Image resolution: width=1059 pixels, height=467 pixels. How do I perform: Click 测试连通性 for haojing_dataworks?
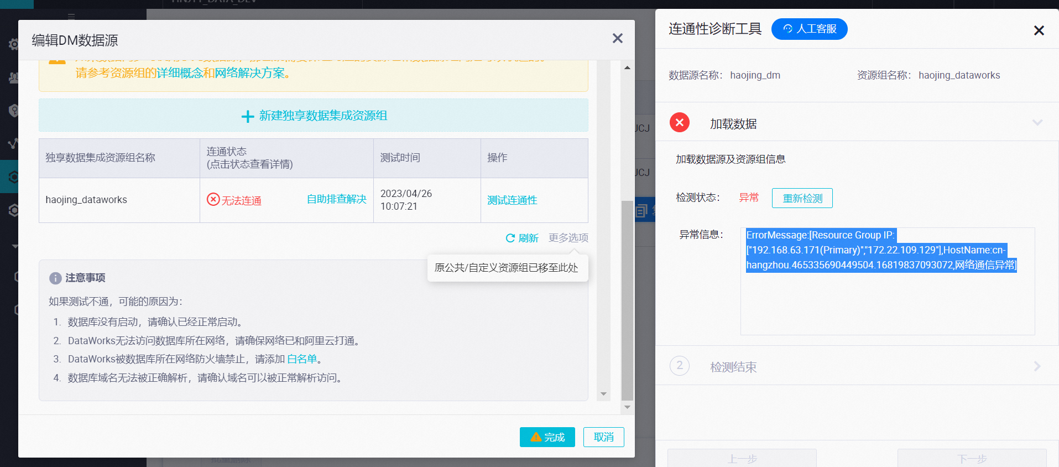512,200
